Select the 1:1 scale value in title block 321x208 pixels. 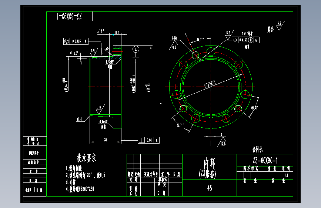[286, 175]
